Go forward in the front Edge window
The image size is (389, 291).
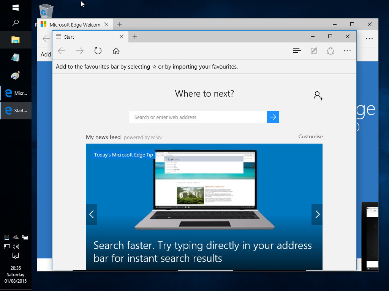[80, 51]
